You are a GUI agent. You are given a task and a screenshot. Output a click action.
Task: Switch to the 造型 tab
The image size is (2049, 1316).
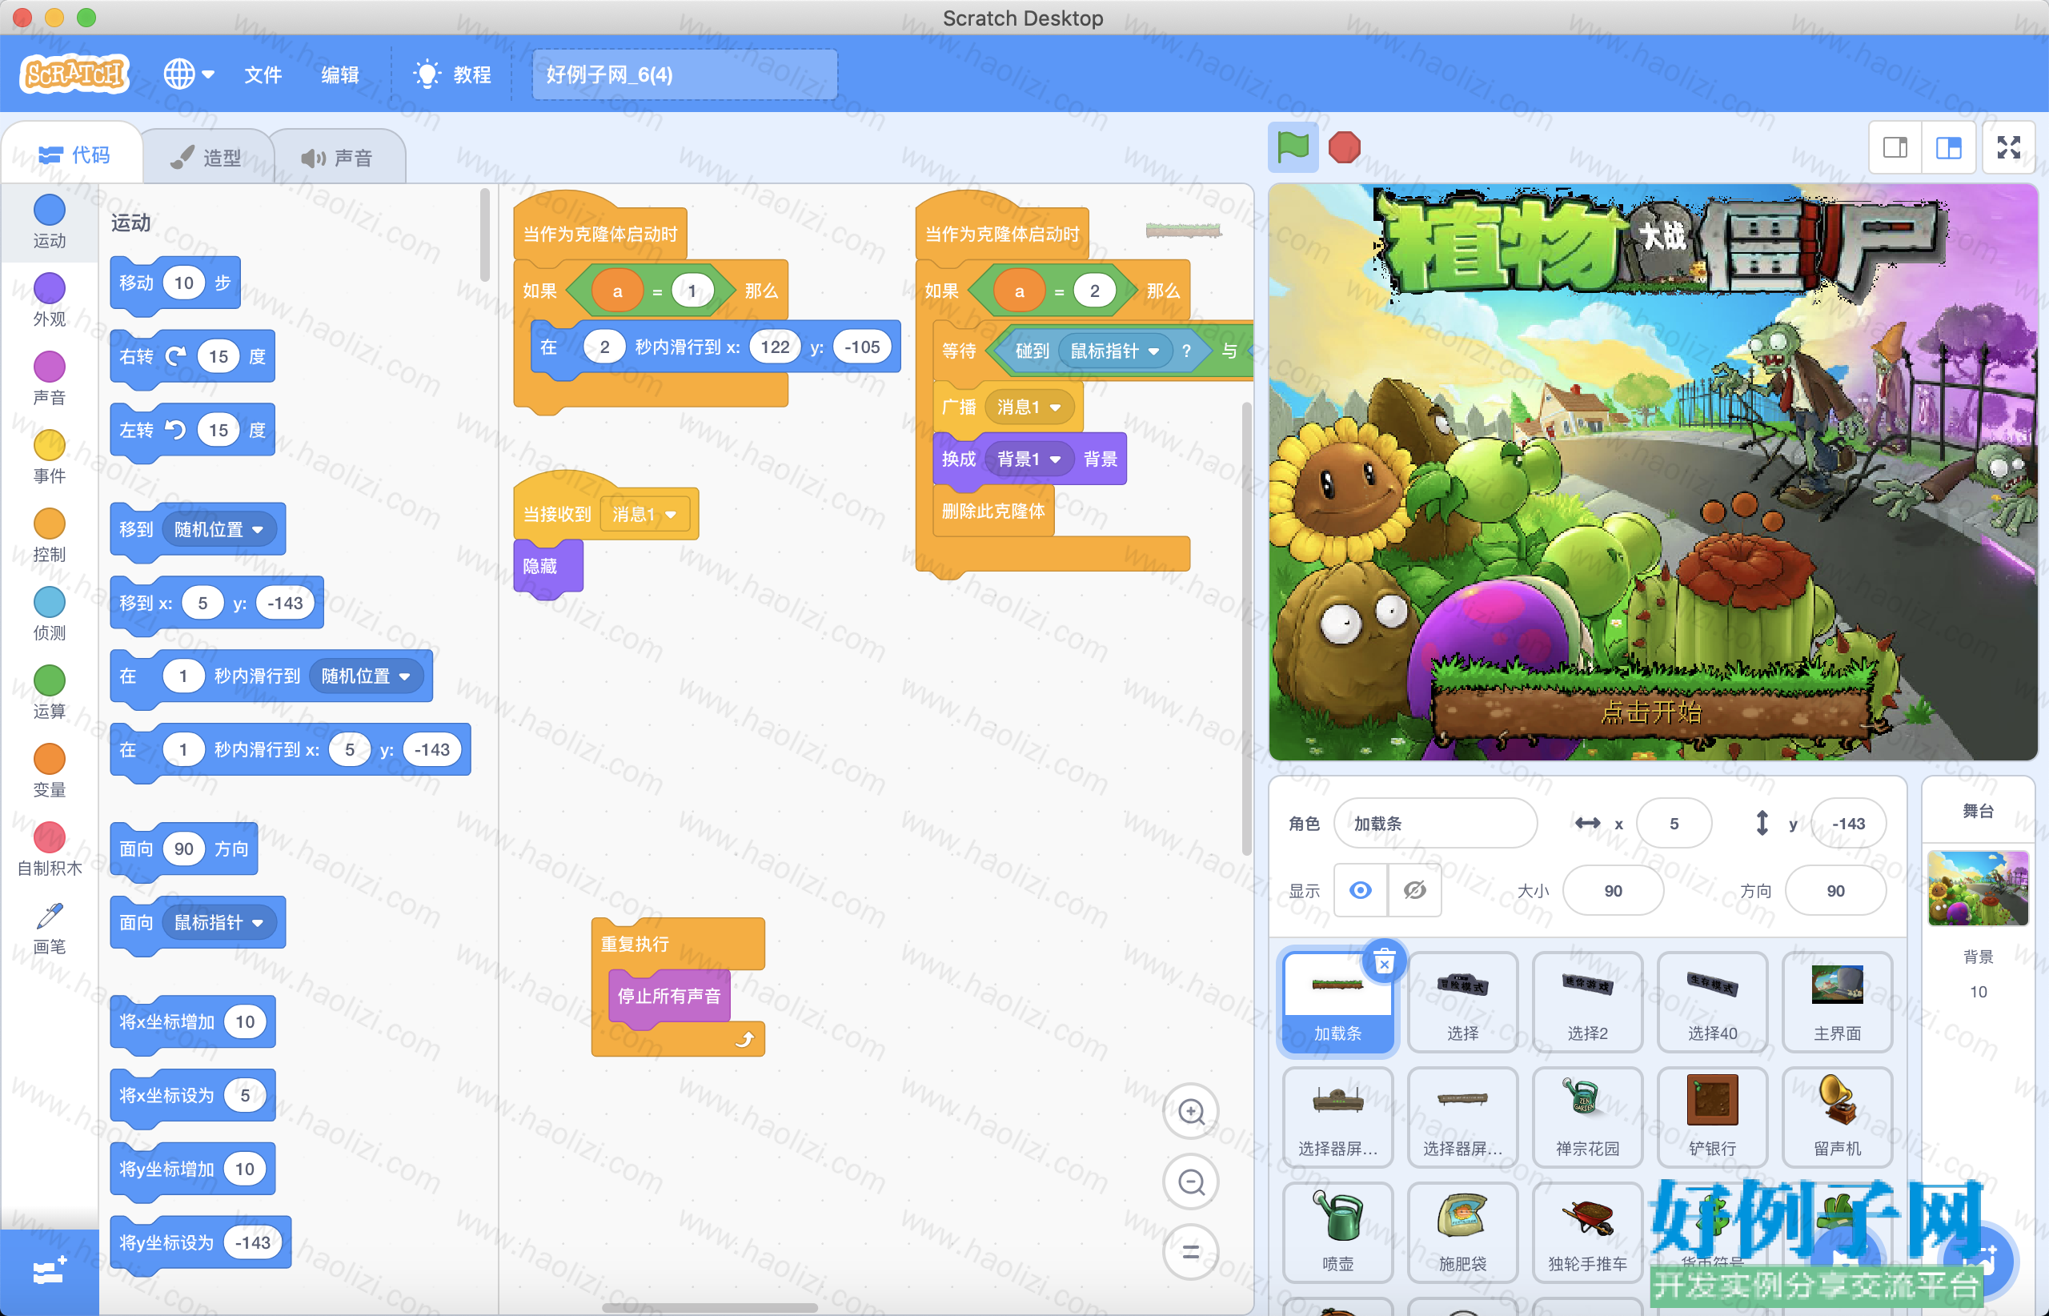207,157
